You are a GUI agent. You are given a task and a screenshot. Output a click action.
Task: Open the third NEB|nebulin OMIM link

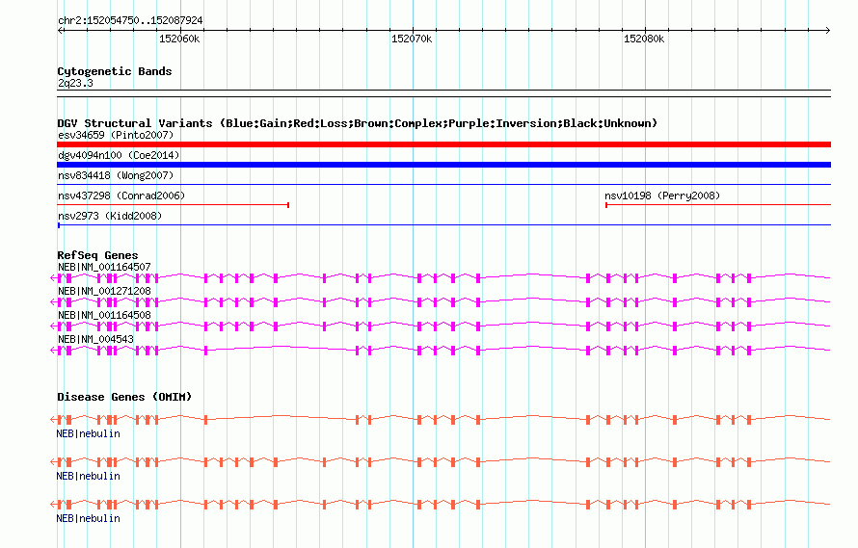[88, 518]
